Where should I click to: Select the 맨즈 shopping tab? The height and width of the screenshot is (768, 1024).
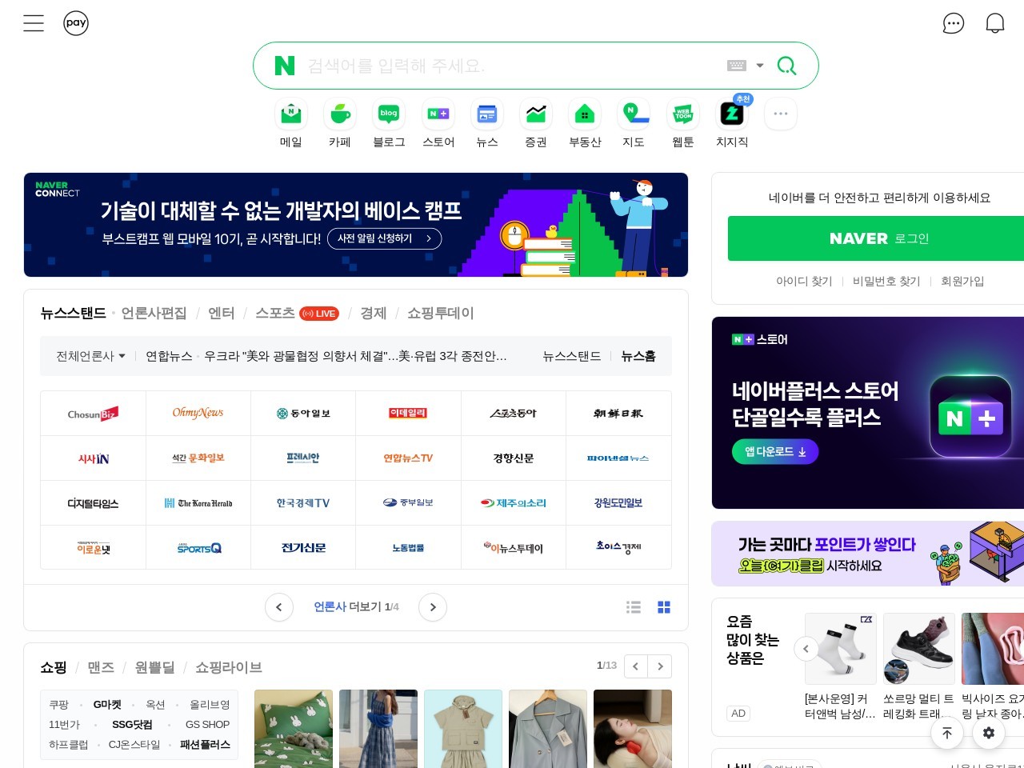point(101,667)
